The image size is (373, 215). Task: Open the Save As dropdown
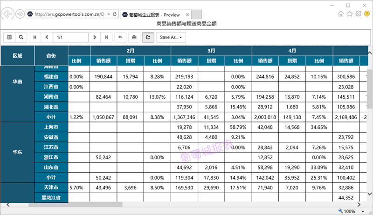(171, 37)
